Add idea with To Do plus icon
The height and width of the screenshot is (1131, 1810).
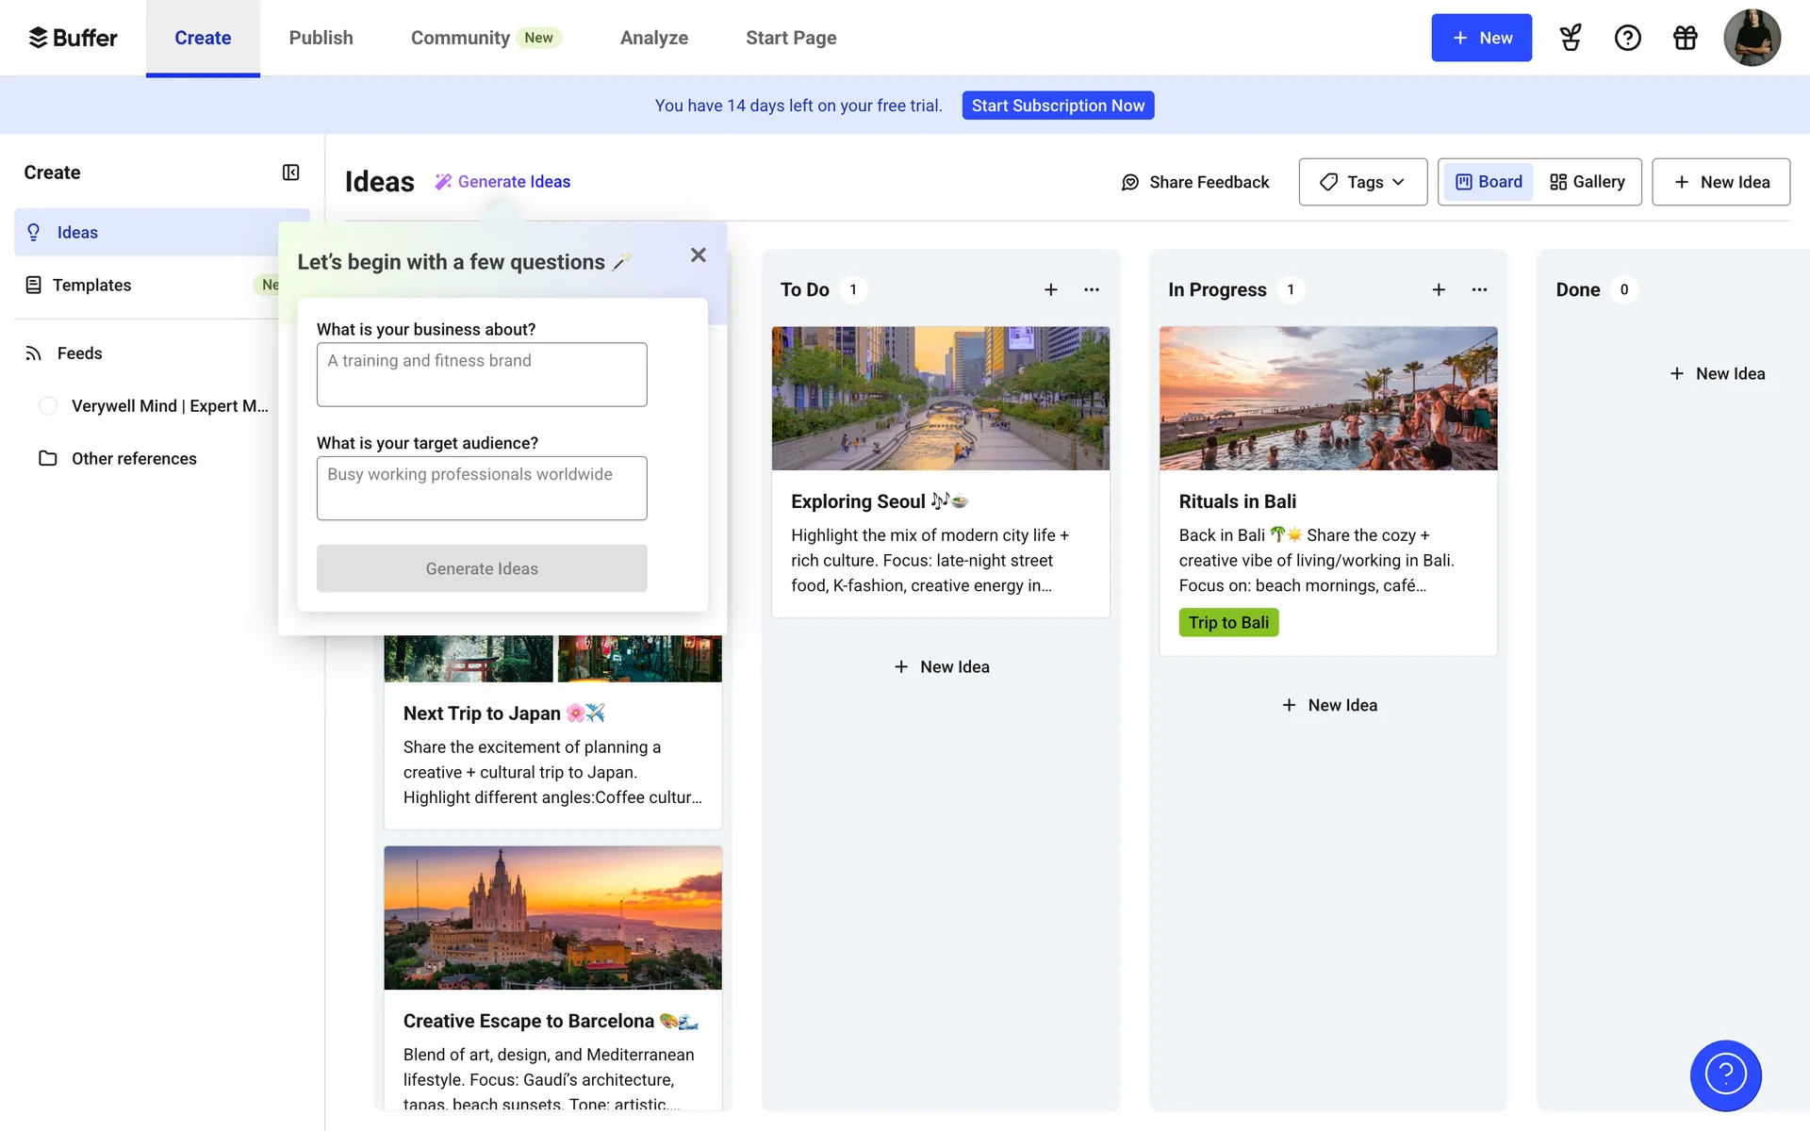(1050, 289)
